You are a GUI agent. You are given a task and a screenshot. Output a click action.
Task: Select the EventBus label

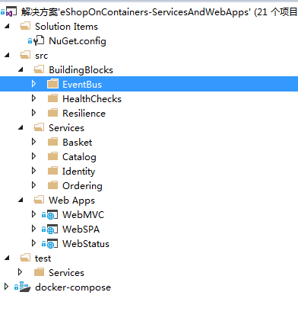click(82, 85)
